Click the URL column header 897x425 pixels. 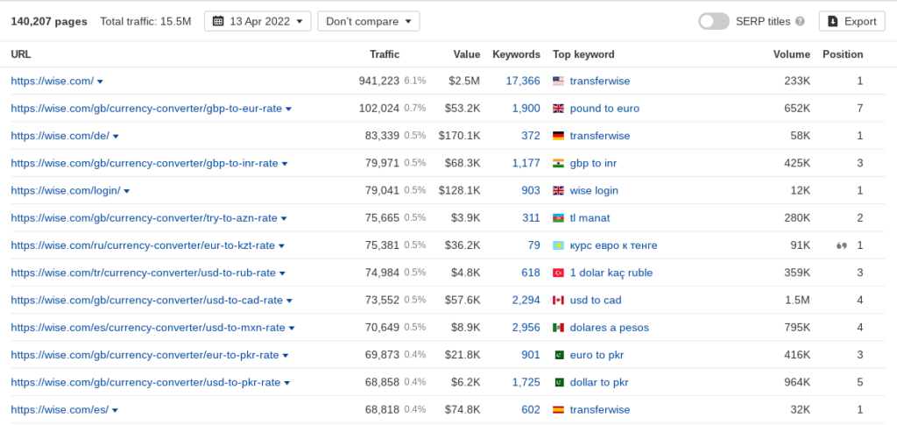pos(21,54)
